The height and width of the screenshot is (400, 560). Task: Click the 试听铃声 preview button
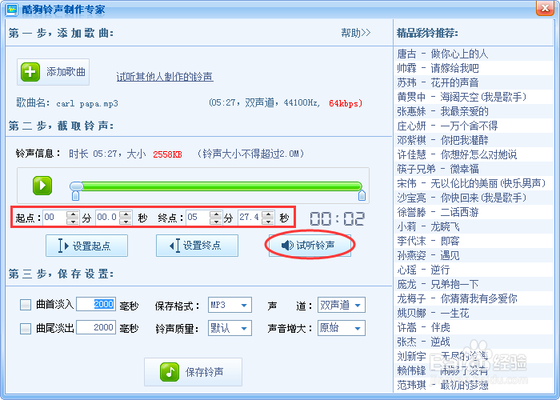click(x=310, y=246)
